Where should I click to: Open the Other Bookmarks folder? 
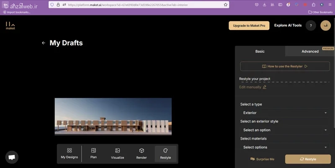(320, 12)
